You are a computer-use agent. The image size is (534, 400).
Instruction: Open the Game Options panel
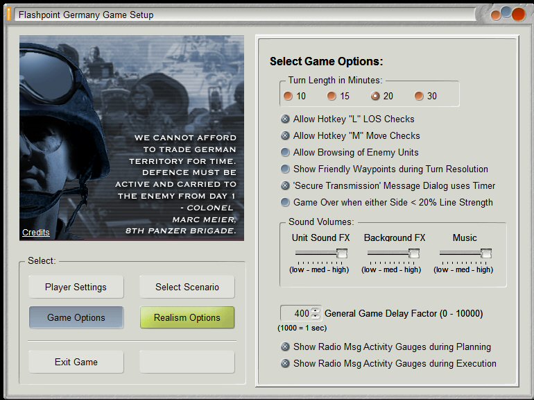[76, 317]
